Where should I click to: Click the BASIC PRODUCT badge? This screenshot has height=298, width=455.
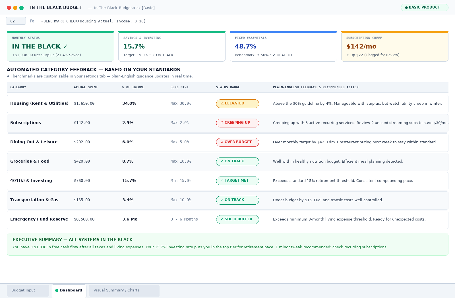point(425,7)
